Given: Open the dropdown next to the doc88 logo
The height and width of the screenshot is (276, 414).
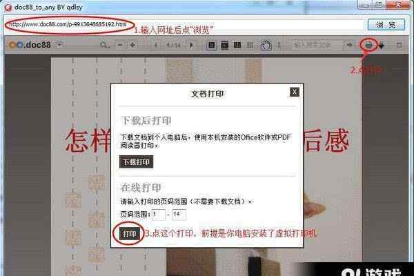Looking at the screenshot, I should [59, 45].
